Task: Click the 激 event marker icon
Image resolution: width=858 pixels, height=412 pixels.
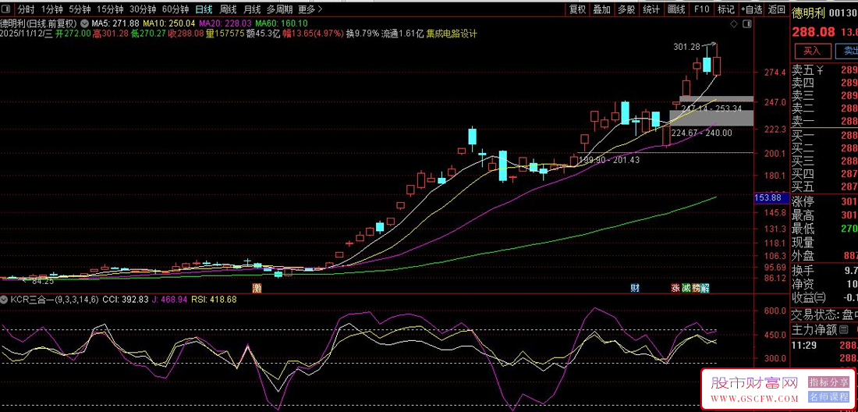Action: pos(257,288)
